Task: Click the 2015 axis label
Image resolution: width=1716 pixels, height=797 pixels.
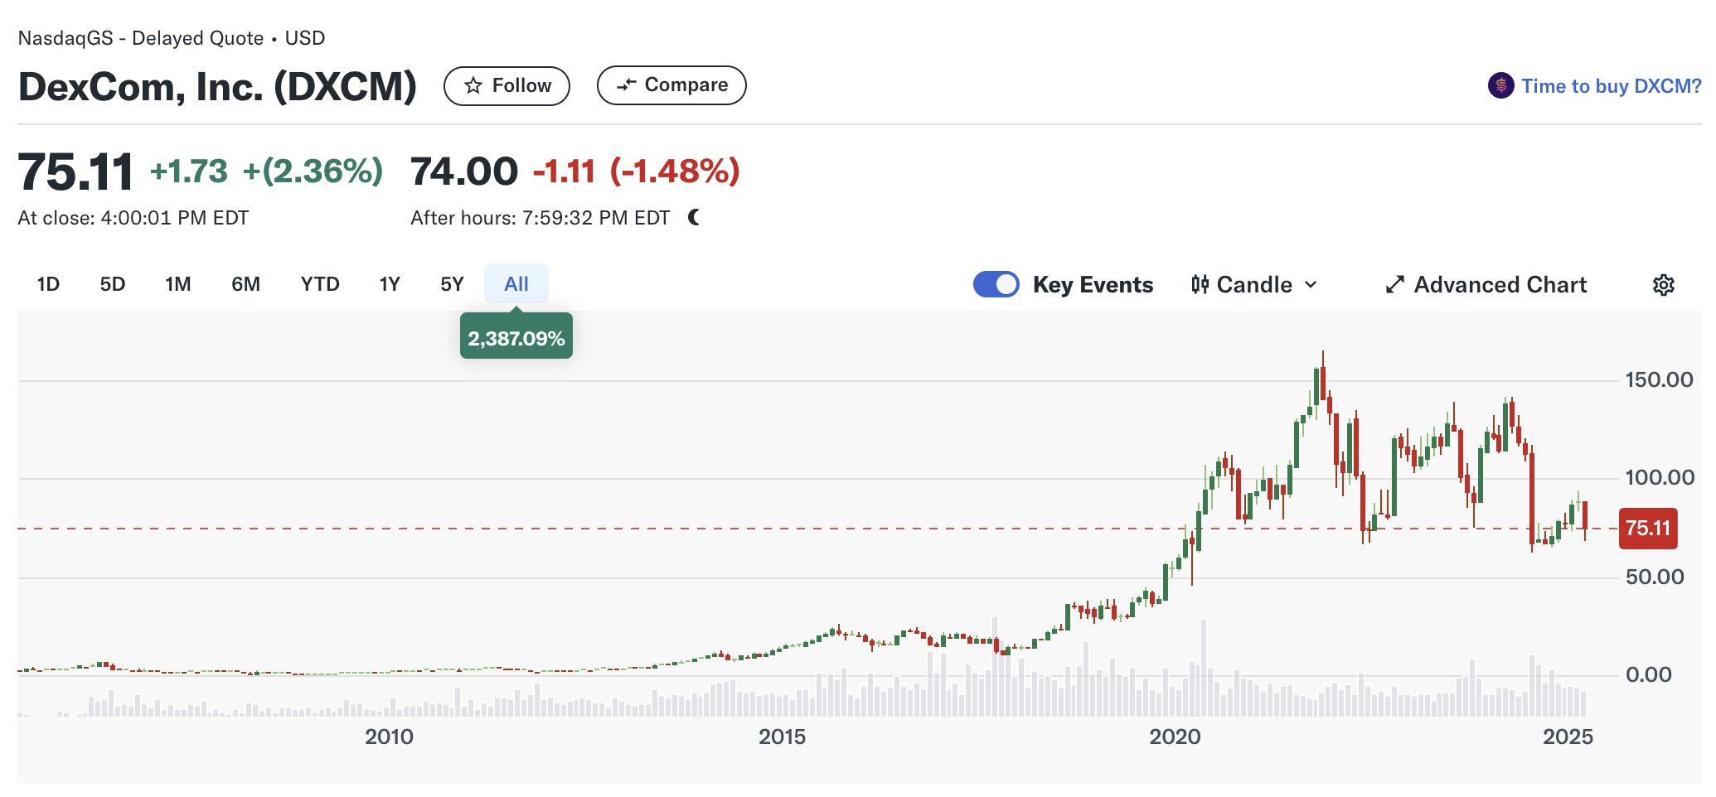Action: 782,737
